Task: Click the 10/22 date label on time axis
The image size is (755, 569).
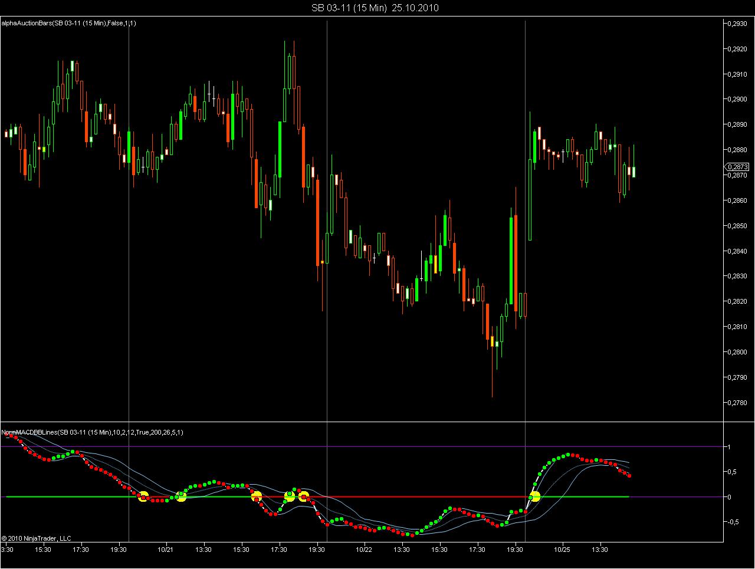Action: (x=364, y=550)
